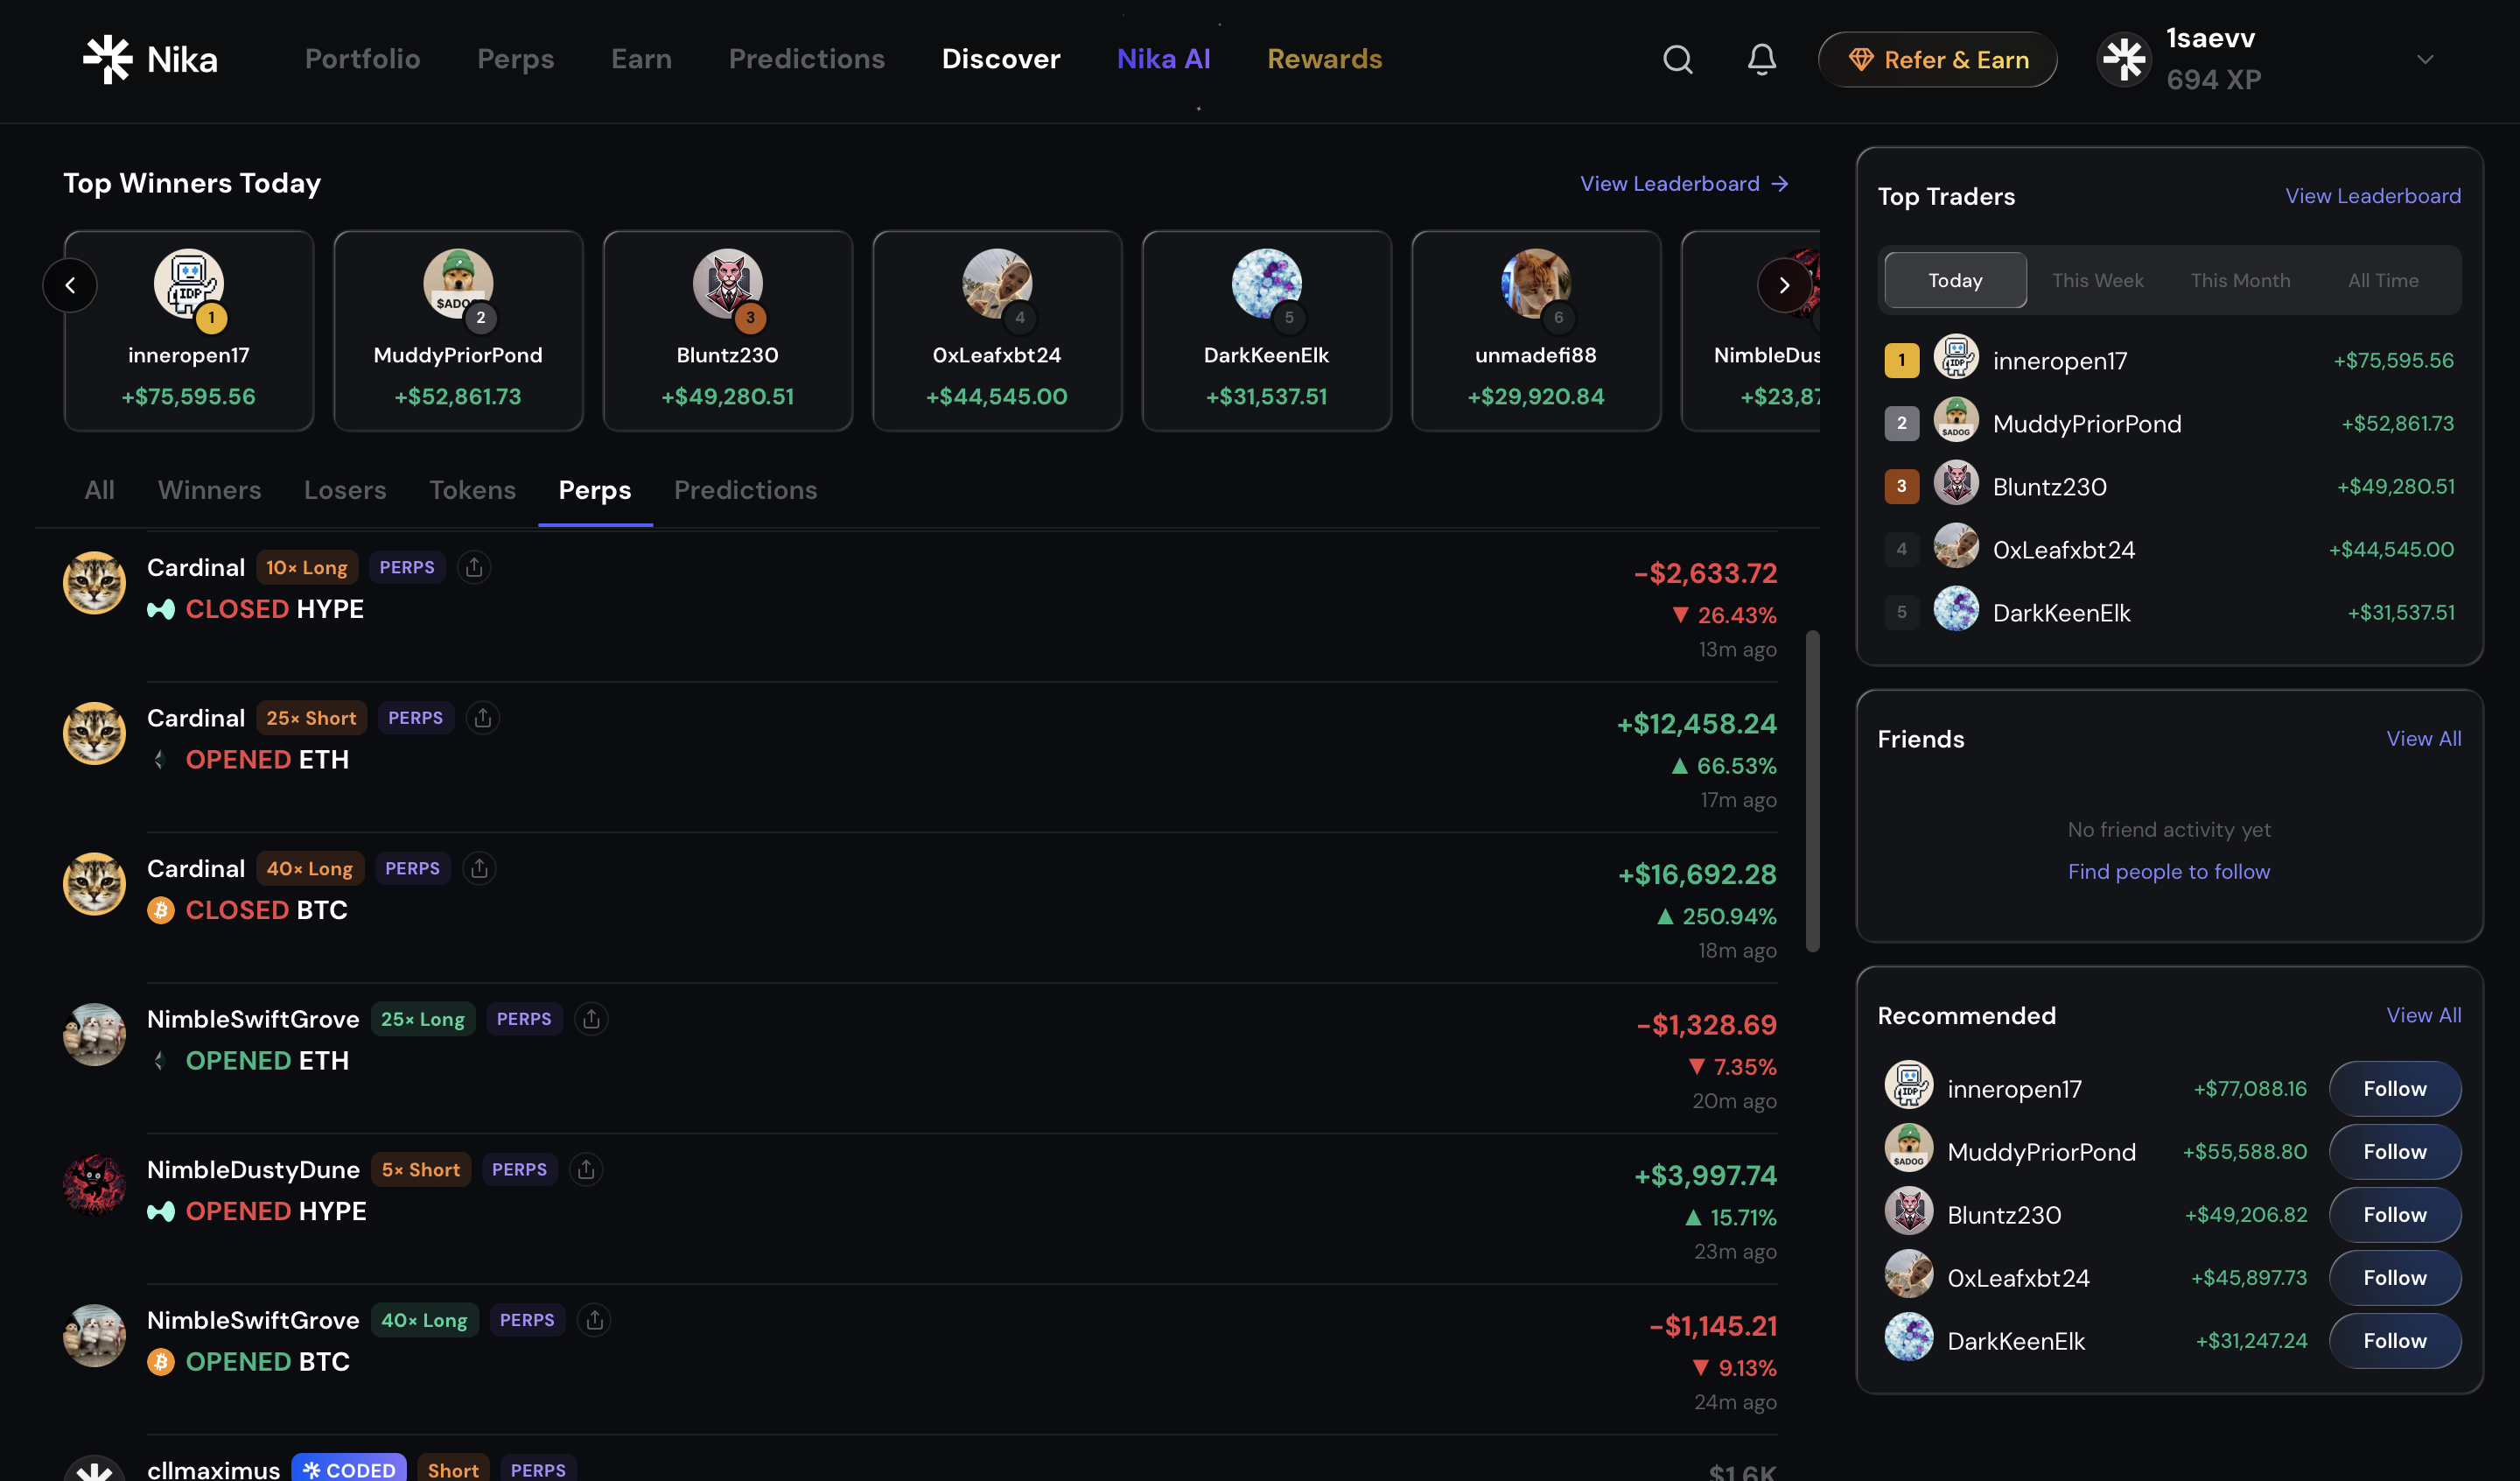Open the Rewards nav item
Image resolution: width=2520 pixels, height=1481 pixels.
1324,59
